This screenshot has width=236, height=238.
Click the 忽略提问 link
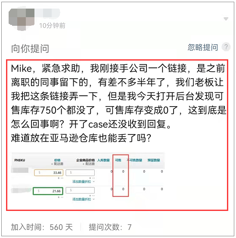click(x=203, y=47)
